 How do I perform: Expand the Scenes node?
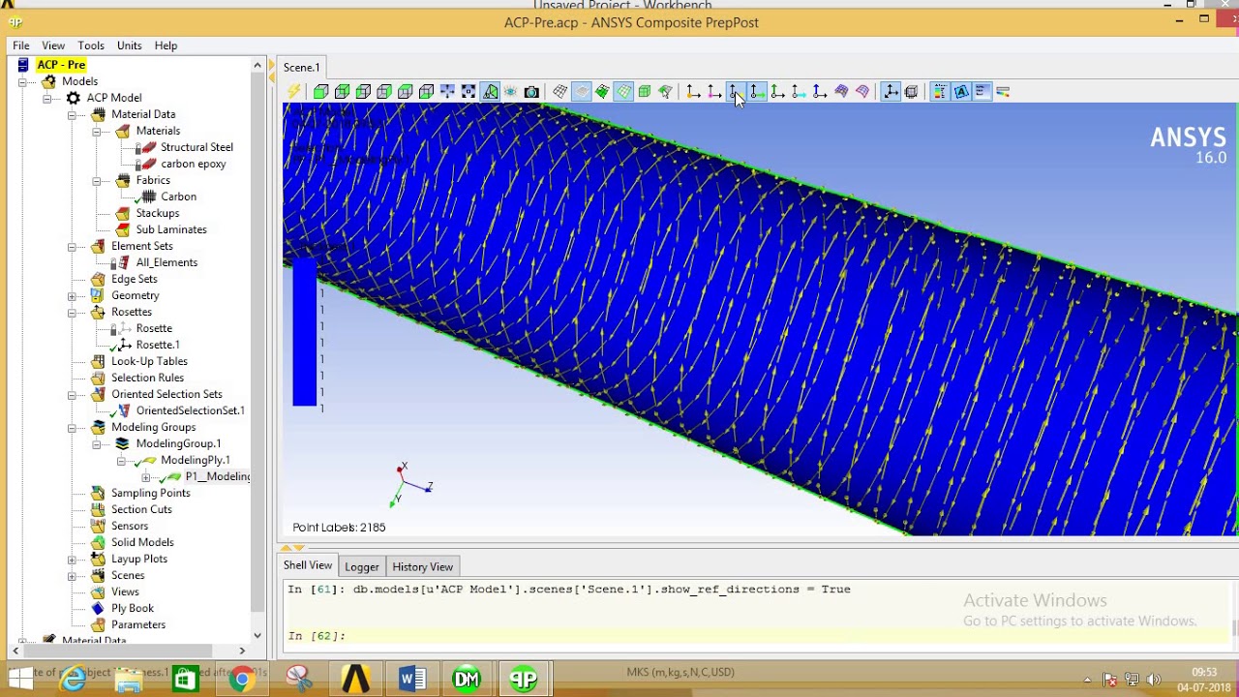[x=72, y=575]
